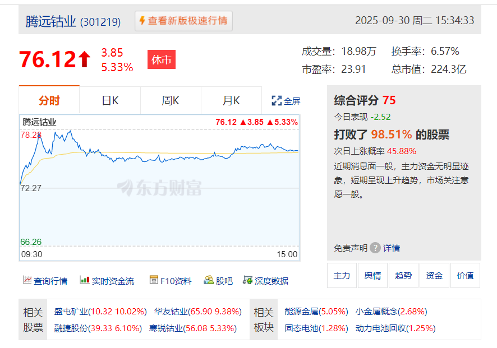
Task: Click the 综合评分 75 score heading
Action: pyautogui.click(x=365, y=100)
